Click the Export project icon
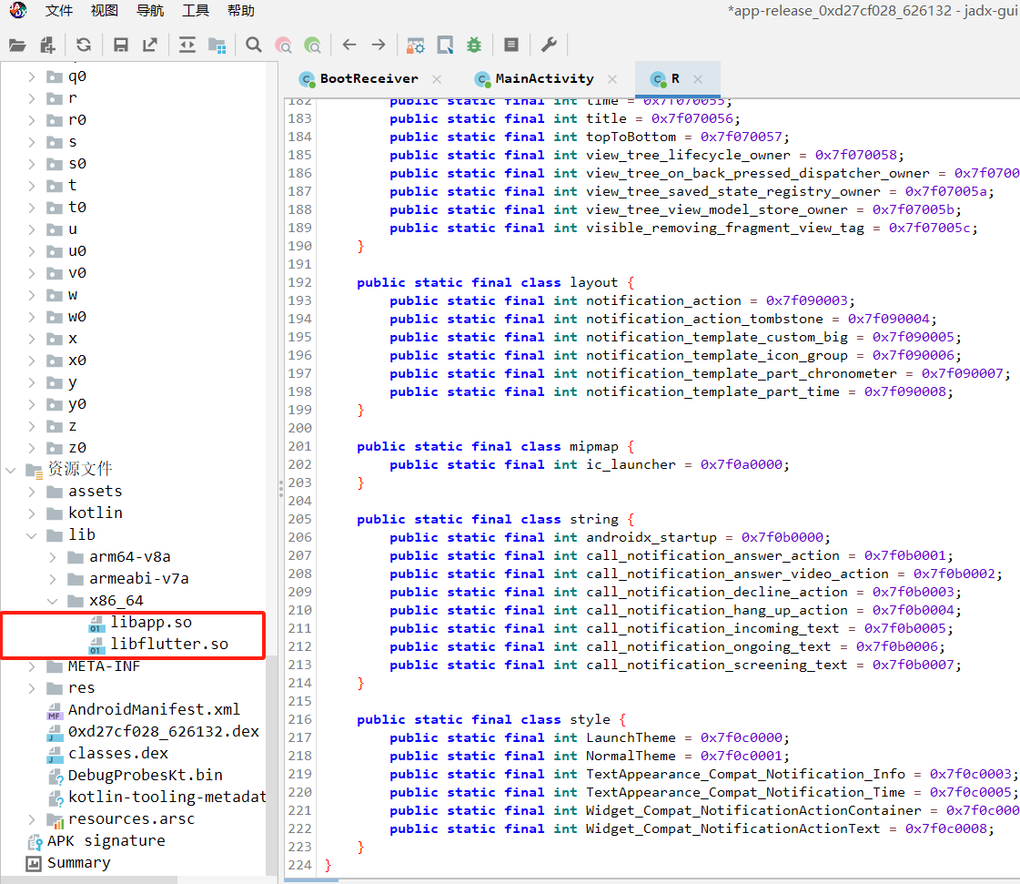The width and height of the screenshot is (1020, 884). tap(150, 45)
